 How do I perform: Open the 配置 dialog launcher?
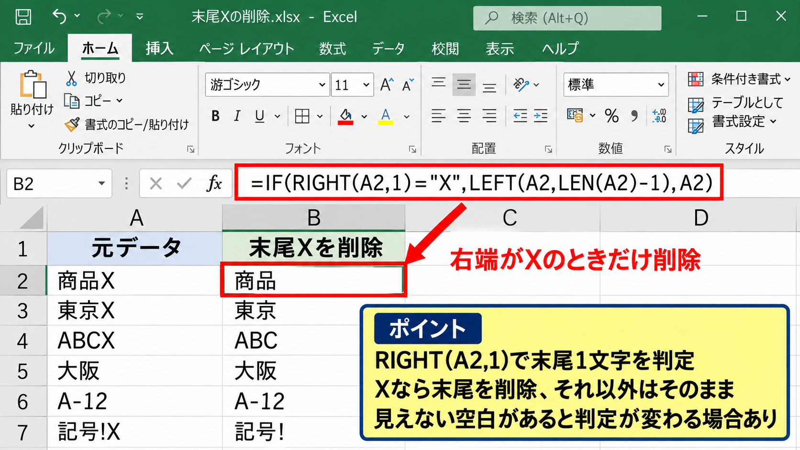548,150
